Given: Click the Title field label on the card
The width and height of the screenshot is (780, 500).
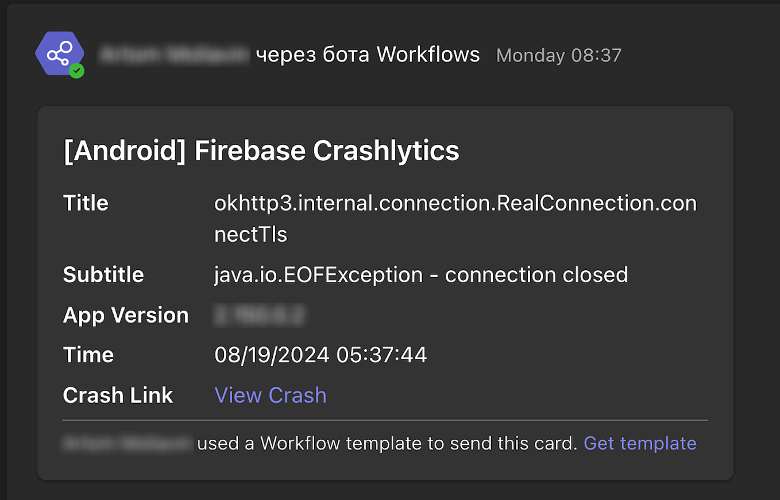Looking at the screenshot, I should point(85,203).
